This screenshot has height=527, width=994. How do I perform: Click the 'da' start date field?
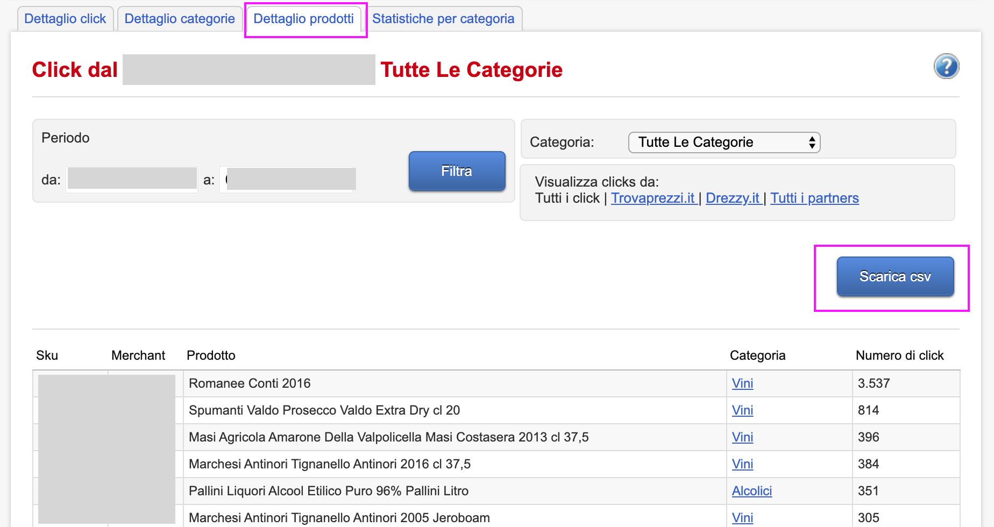132,179
